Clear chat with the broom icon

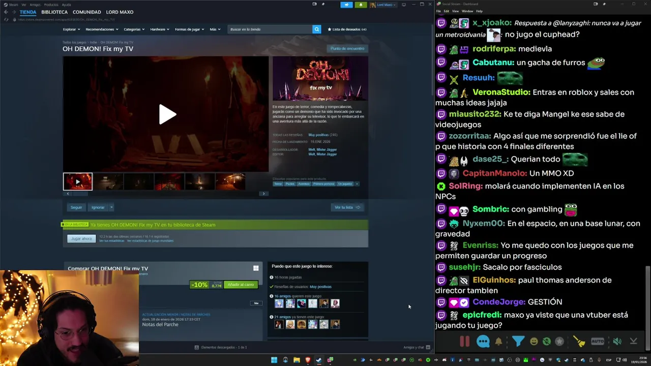pos(579,342)
